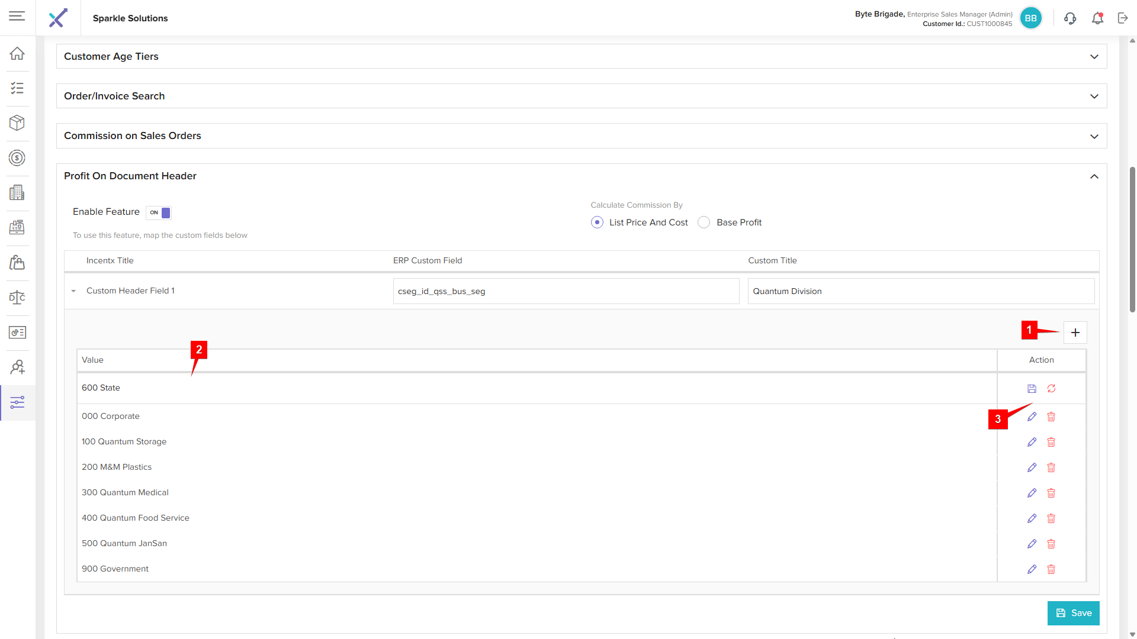Click the BB user avatar
The width and height of the screenshot is (1137, 639).
1030,18
